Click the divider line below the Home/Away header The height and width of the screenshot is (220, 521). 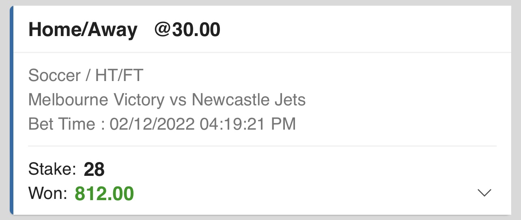[x=262, y=52]
